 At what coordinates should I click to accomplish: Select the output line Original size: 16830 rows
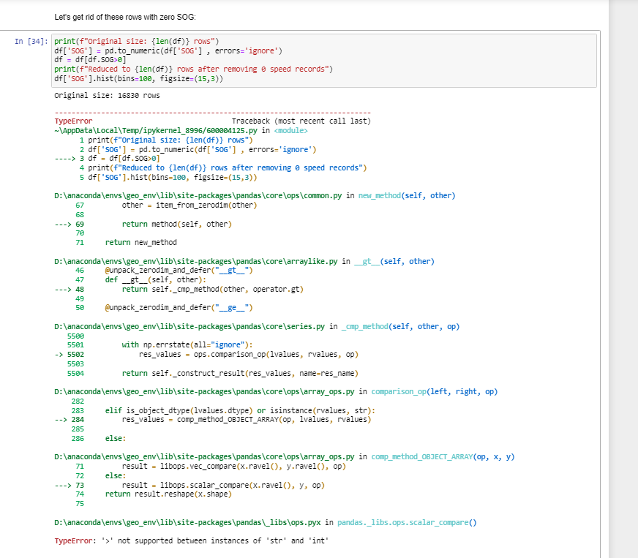(106, 94)
